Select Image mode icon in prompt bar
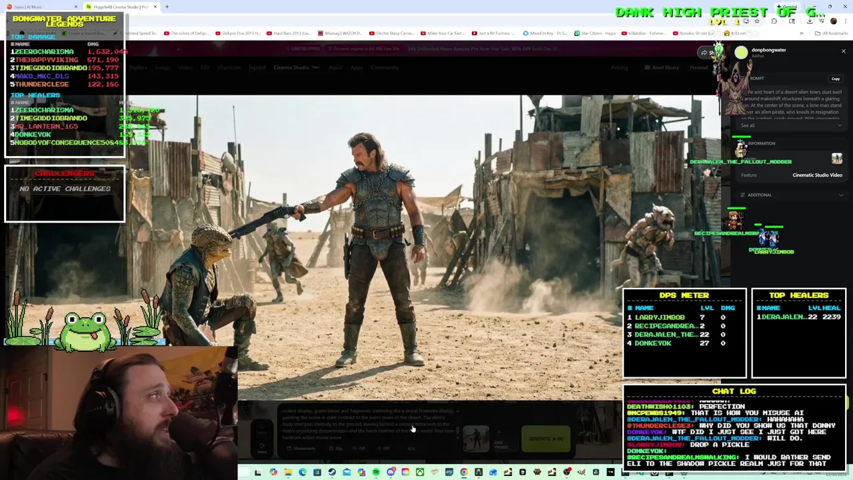 tap(262, 429)
